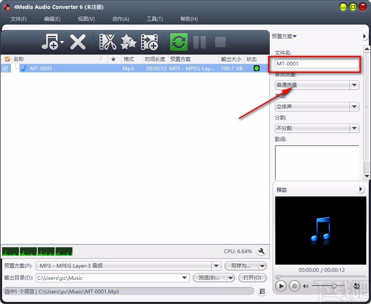Click the Add file music note icon

pos(50,42)
